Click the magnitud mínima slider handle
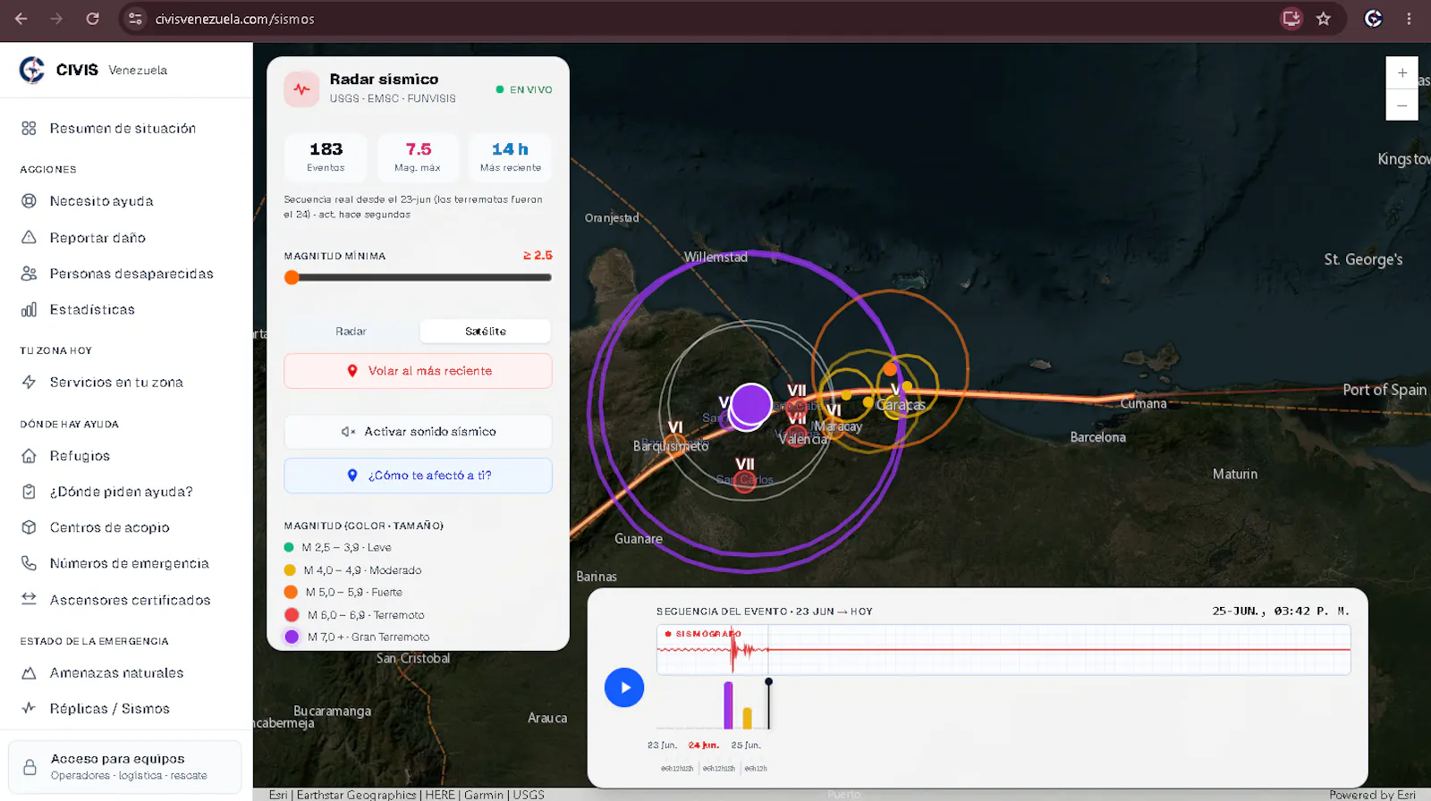Viewport: 1431px width, 801px height. (292, 278)
